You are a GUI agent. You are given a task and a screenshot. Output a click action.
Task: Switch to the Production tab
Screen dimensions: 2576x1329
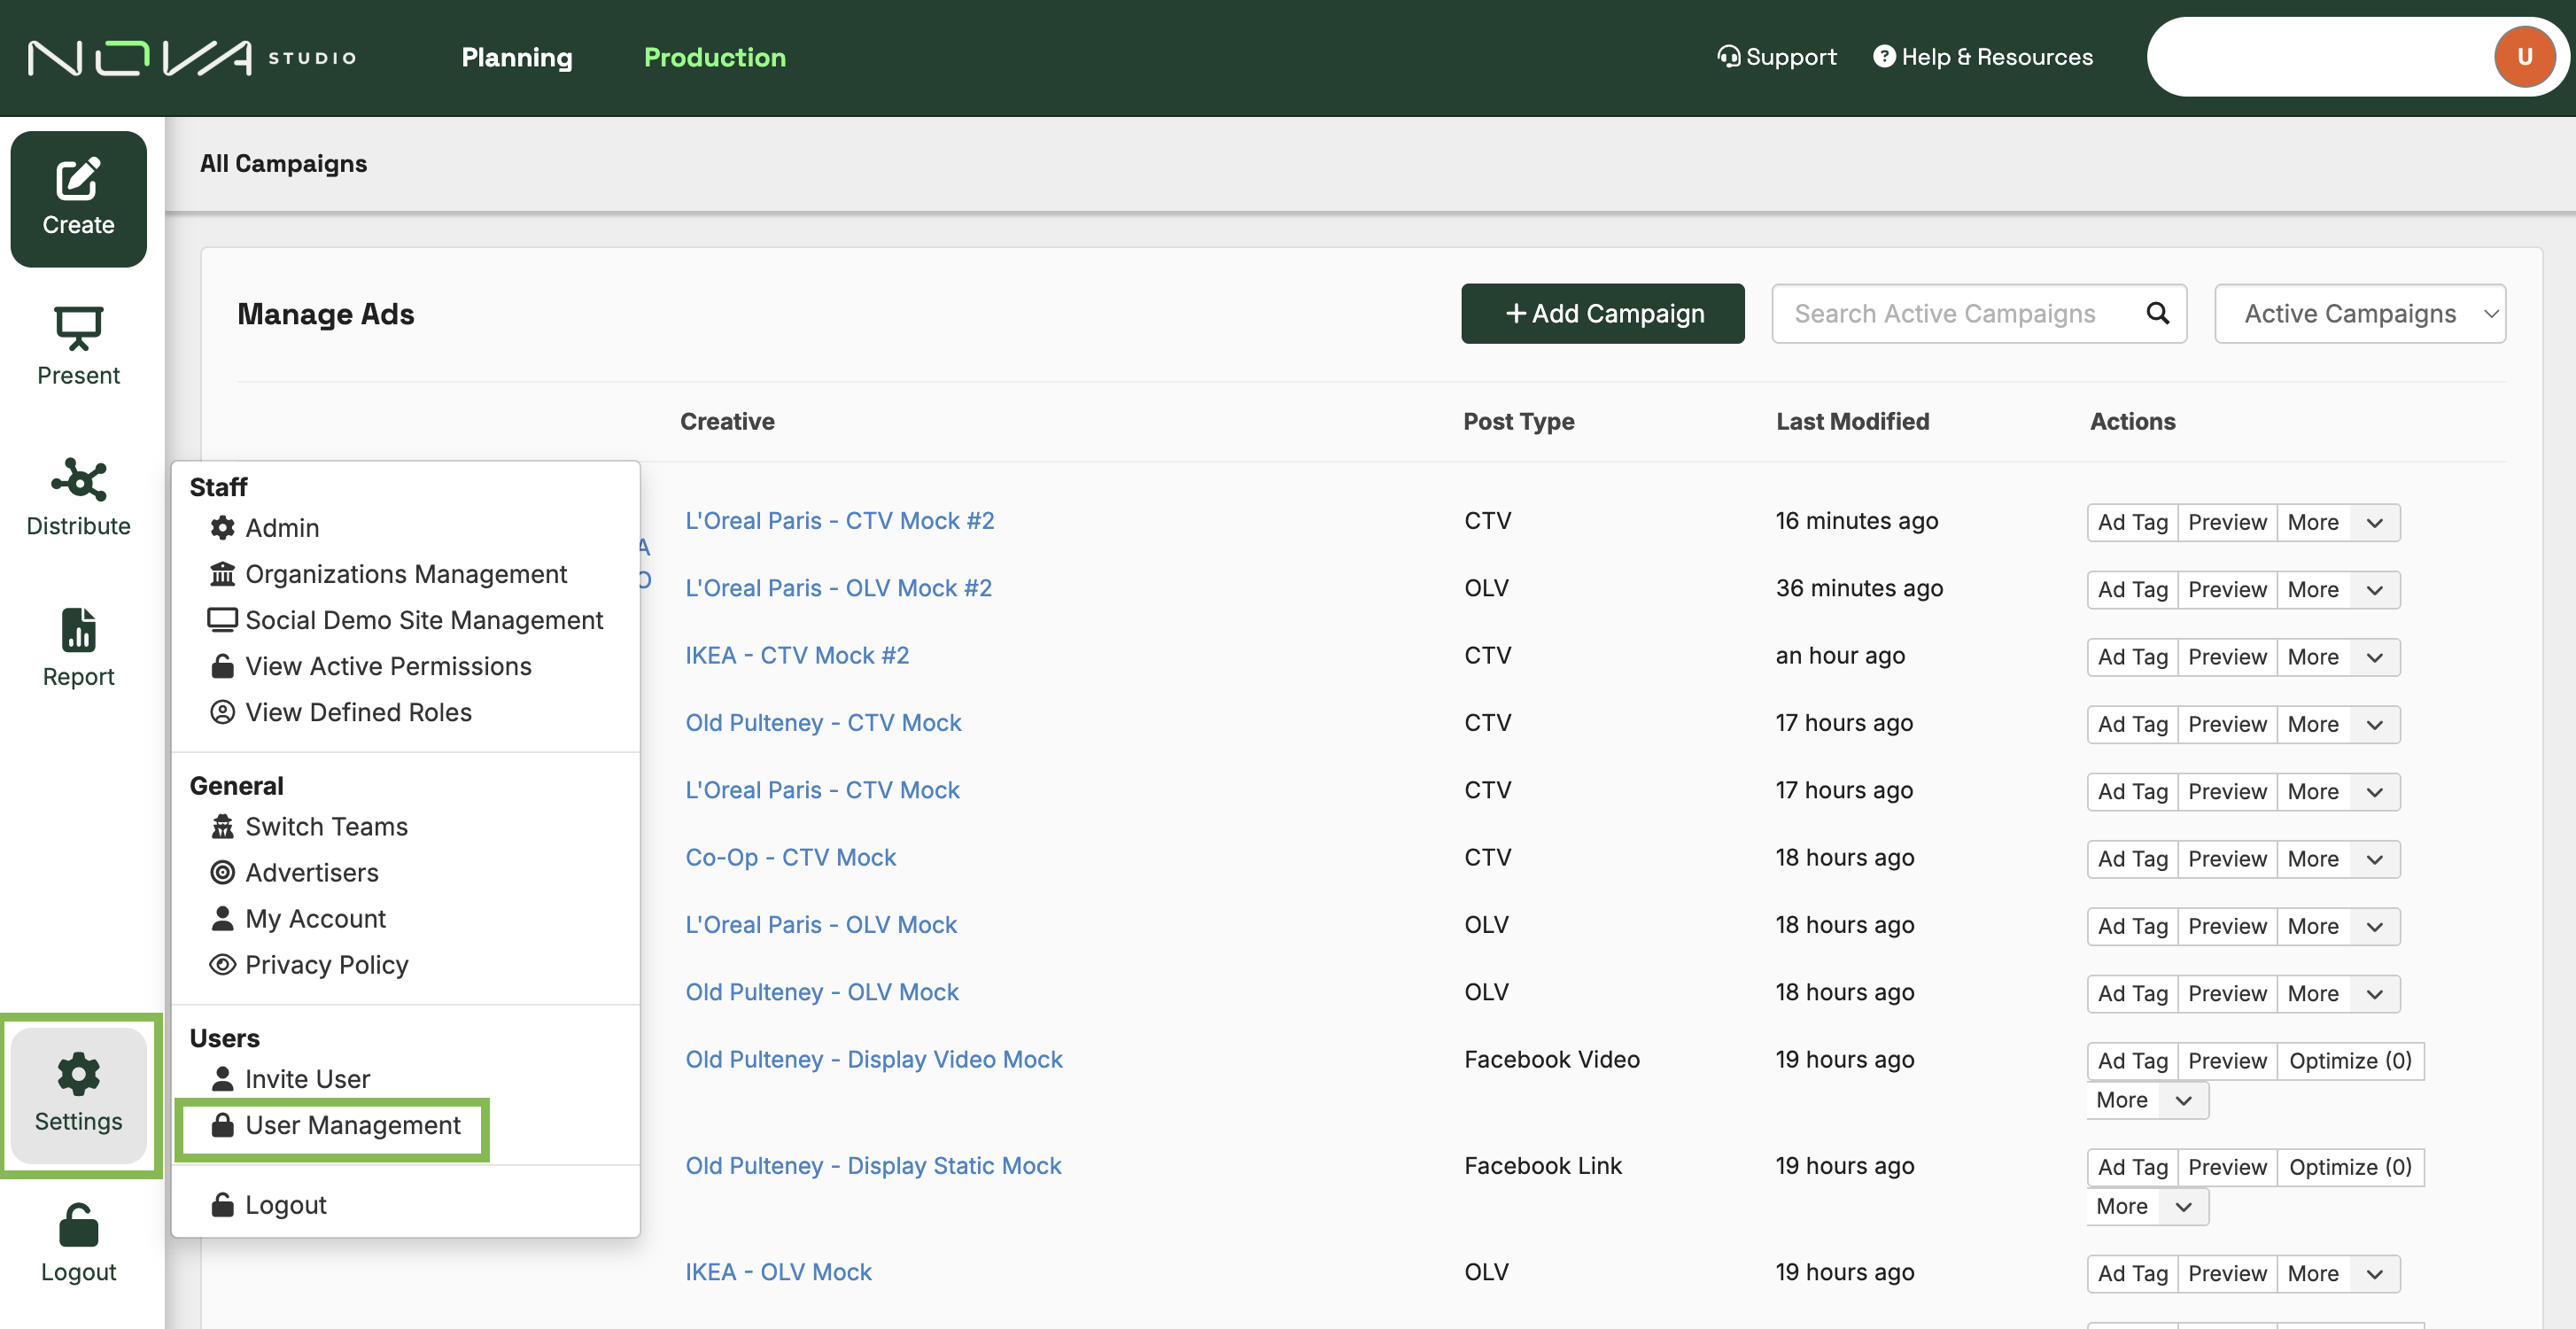715,57
